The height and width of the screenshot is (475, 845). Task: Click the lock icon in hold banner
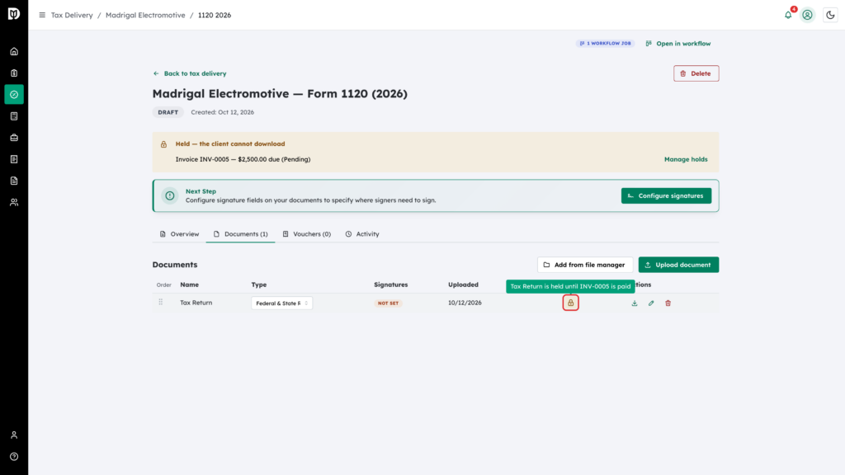tap(164, 144)
